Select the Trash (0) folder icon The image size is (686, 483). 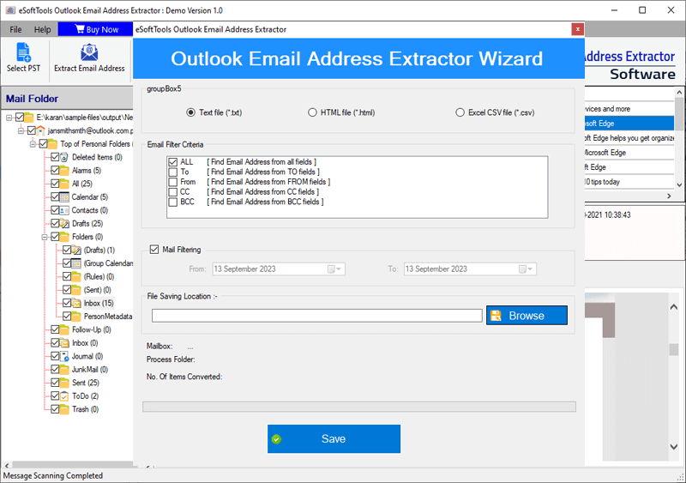(x=64, y=409)
